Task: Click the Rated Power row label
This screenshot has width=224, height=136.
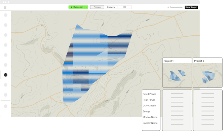Action: tap(149, 94)
